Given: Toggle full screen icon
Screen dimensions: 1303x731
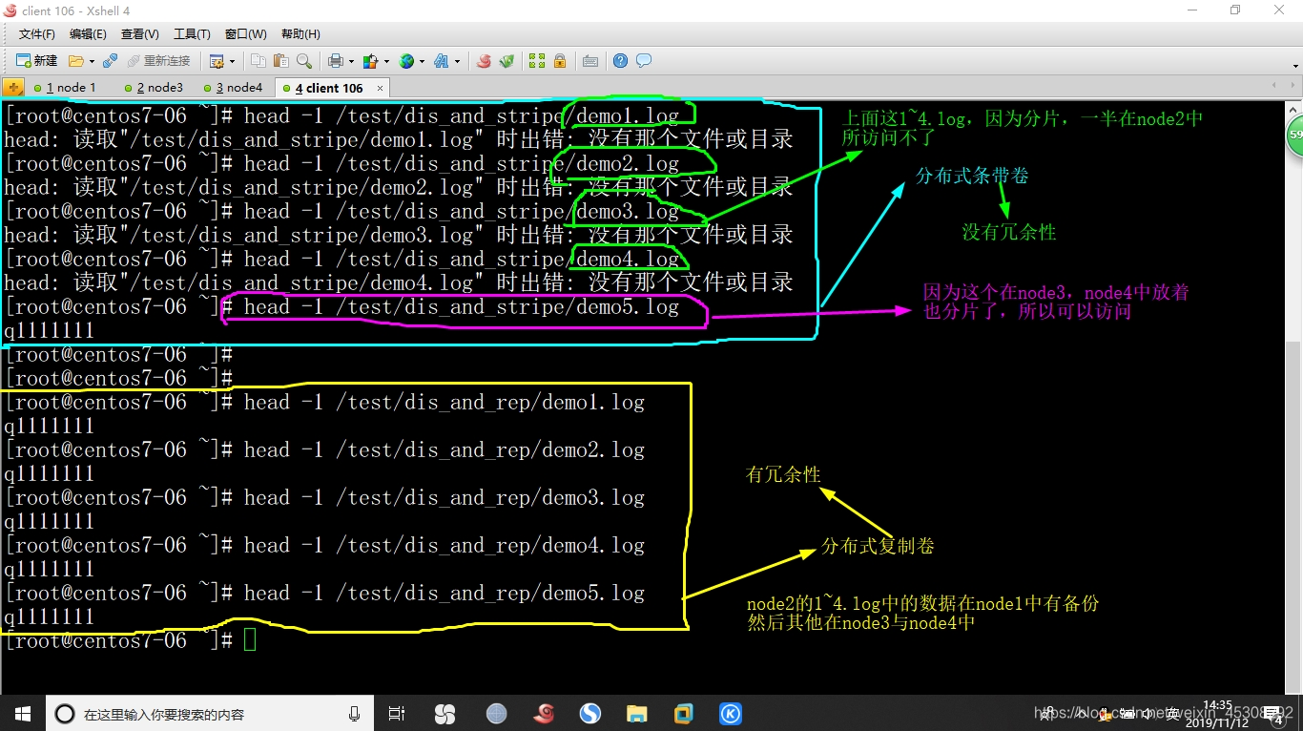Looking at the screenshot, I should coord(537,60).
